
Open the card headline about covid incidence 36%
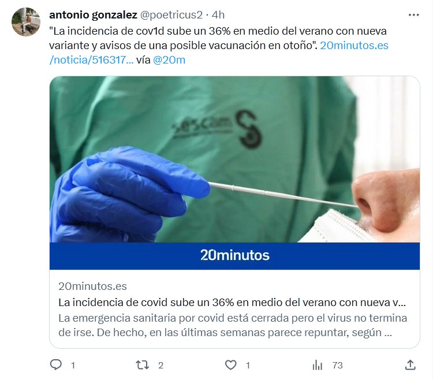[232, 302]
